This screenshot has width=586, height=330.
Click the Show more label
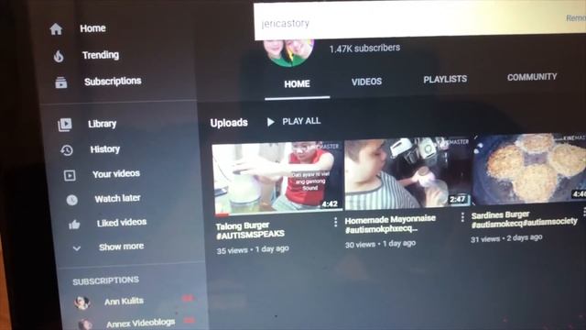click(x=121, y=247)
